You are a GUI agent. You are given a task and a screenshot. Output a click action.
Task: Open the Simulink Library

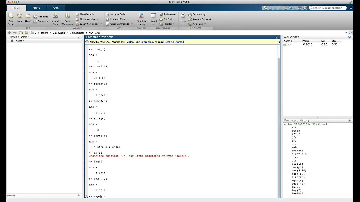141,19
